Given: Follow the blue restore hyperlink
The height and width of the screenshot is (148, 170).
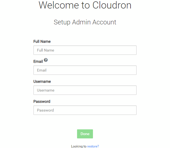Looking at the screenshot, I should tap(93, 146).
